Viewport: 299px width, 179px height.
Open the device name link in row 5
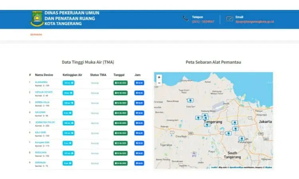click(45, 122)
